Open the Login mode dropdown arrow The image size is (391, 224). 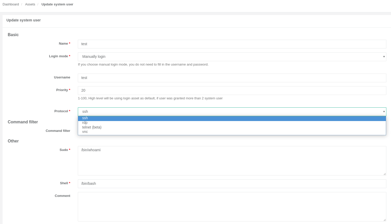click(384, 57)
